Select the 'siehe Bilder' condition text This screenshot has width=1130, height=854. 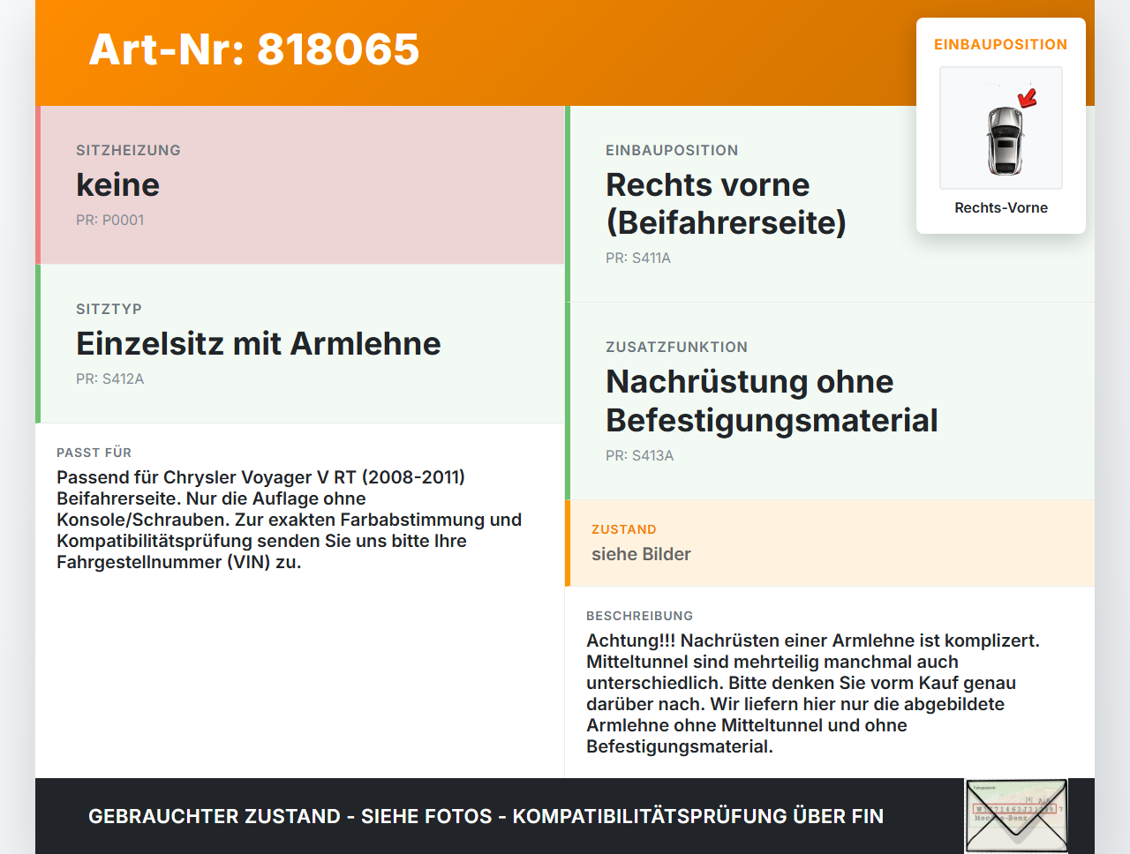(641, 554)
